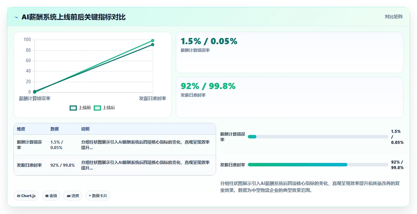Click the 维度 column header
The image size is (417, 214).
click(x=21, y=129)
